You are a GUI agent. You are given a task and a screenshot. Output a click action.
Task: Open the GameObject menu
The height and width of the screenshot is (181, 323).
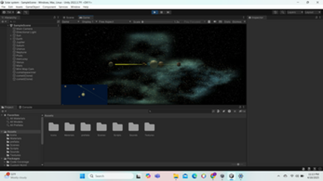click(33, 7)
